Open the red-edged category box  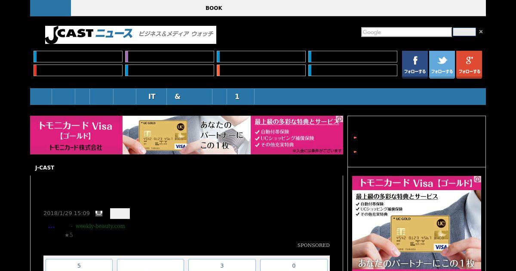(x=78, y=71)
